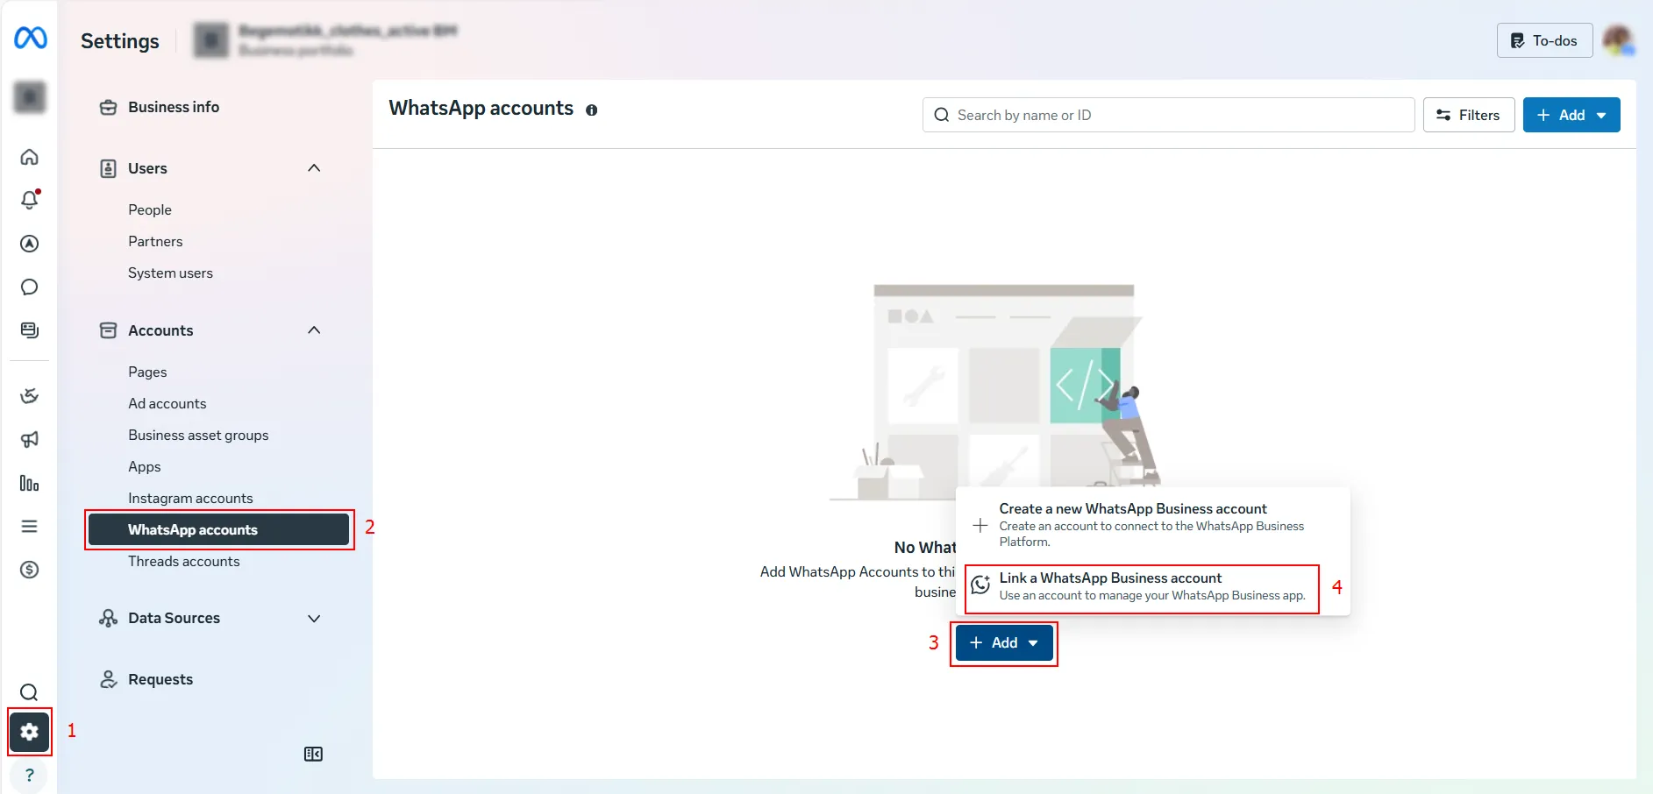
Task: Click the Add dropdown below the empty state
Action: (x=1004, y=643)
